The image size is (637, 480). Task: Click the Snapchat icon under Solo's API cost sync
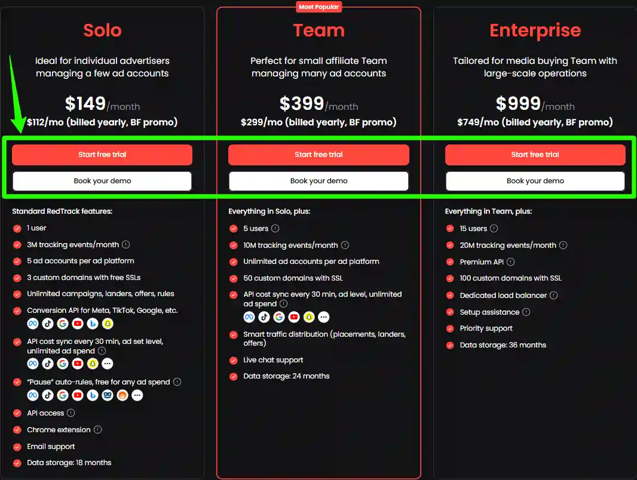click(93, 363)
